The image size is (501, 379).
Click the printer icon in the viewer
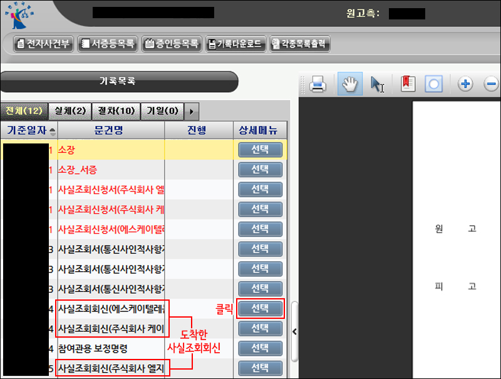[x=318, y=85]
